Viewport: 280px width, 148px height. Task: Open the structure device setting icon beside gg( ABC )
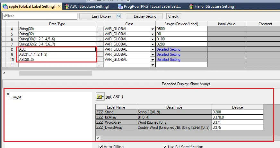click(x=100, y=96)
